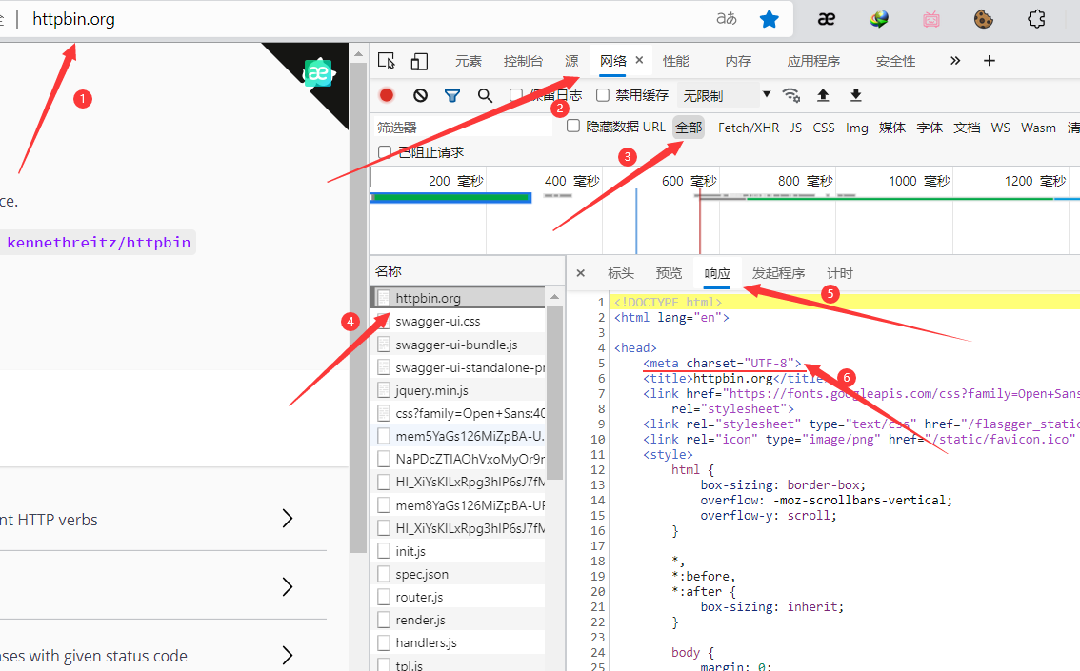The image size is (1080, 671).
Task: Click the request list scroll-up arrow
Action: pyautogui.click(x=554, y=297)
